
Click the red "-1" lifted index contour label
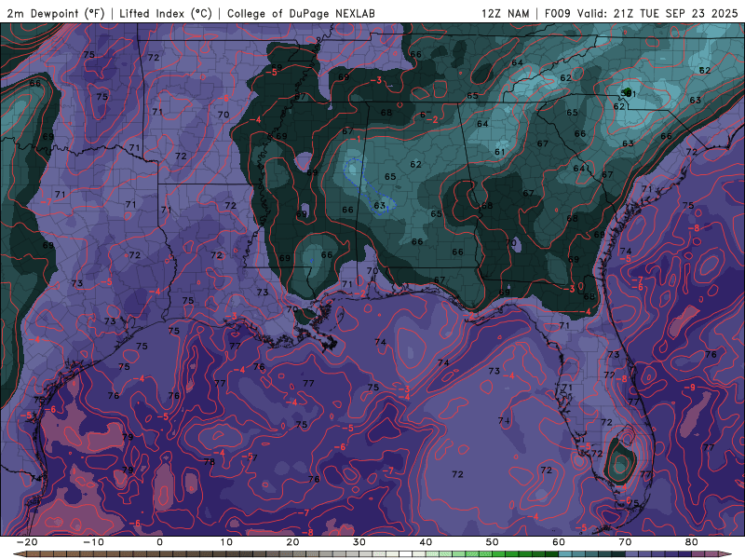[357, 139]
